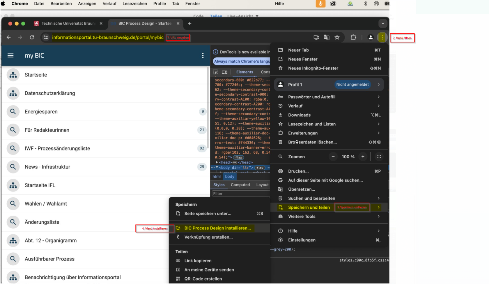Select Browserdaten löschen menu entry
Viewport: 489px width, 284px height.
click(x=329, y=142)
